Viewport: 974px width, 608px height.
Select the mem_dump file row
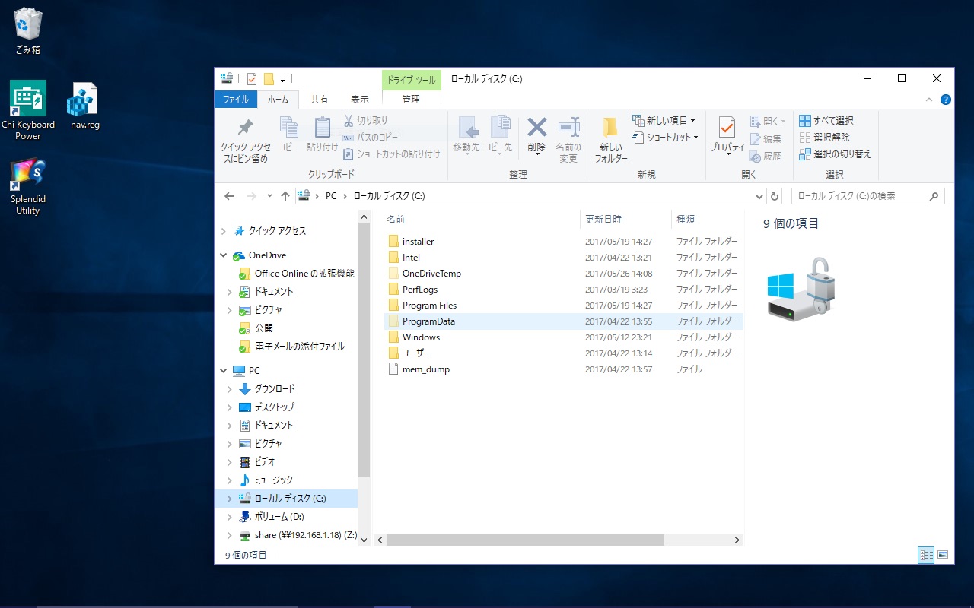(562, 369)
